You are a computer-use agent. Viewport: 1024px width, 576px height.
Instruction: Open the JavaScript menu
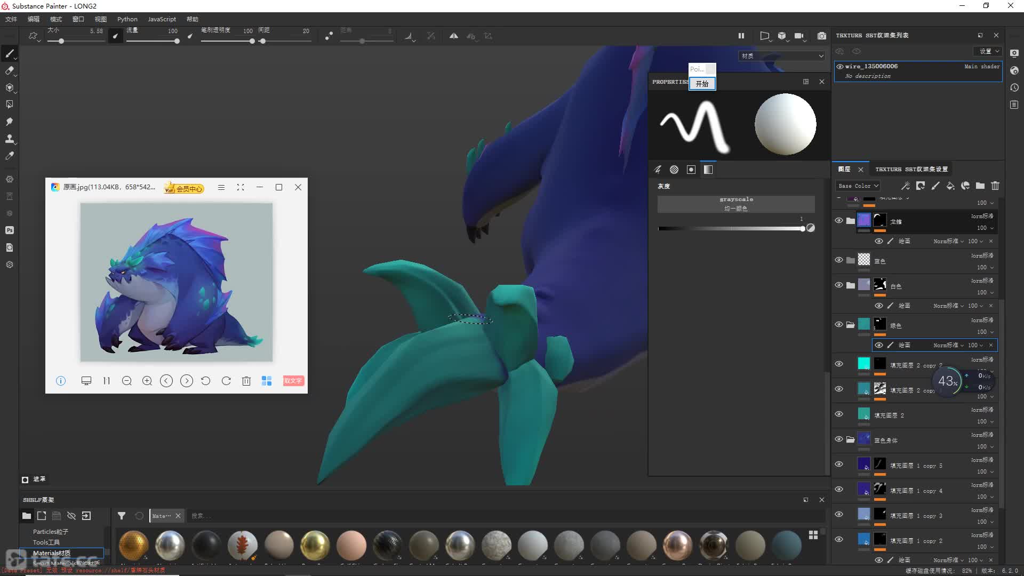162,19
